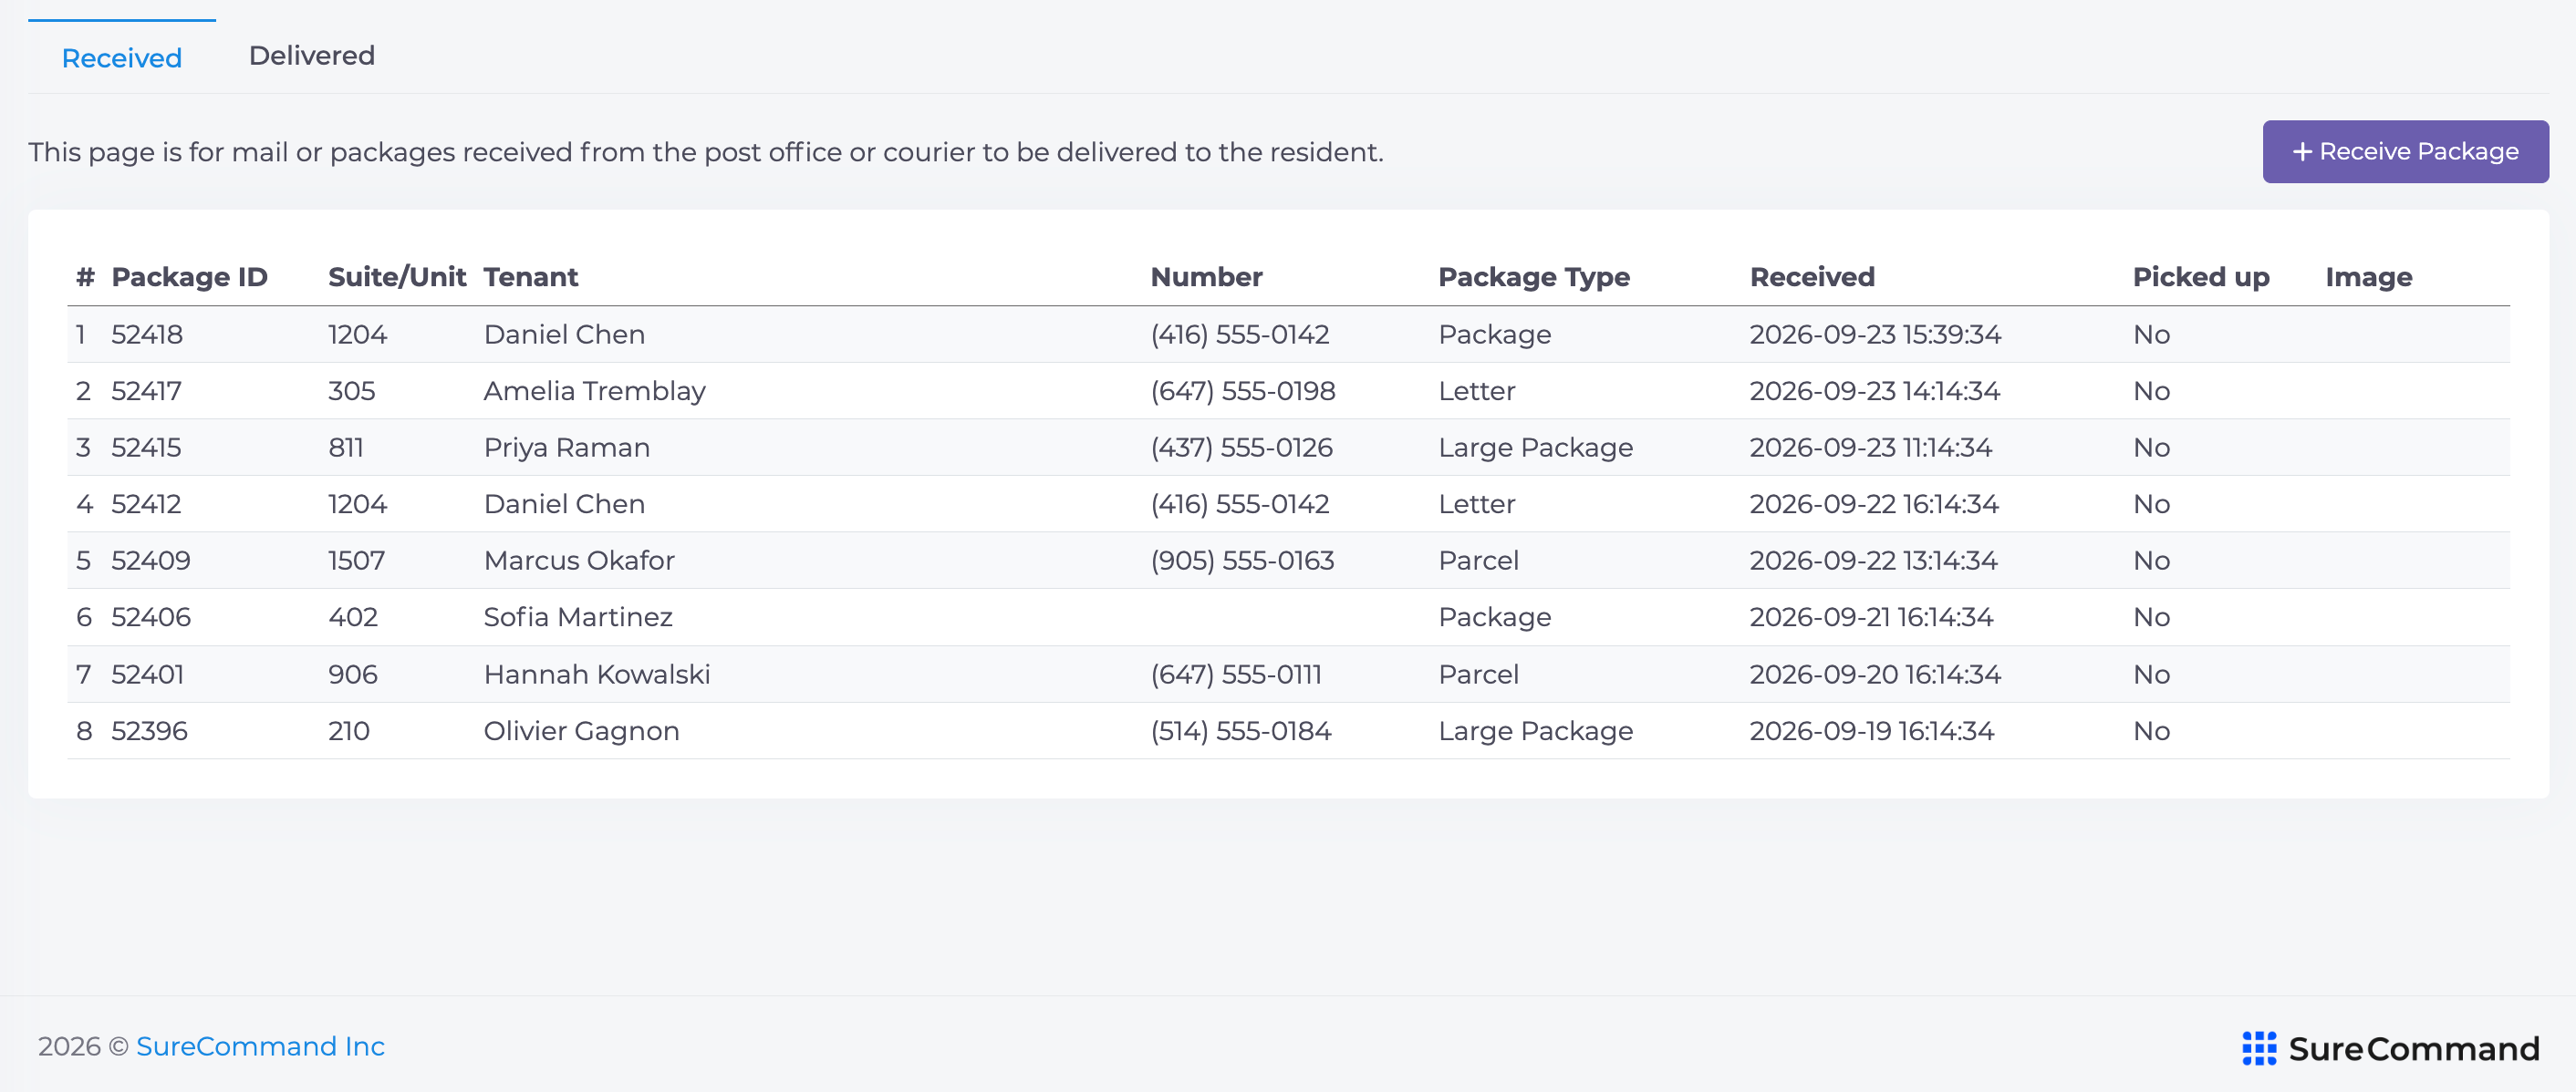2576x1092 pixels.
Task: Click the page description sentence
Action: [x=705, y=152]
